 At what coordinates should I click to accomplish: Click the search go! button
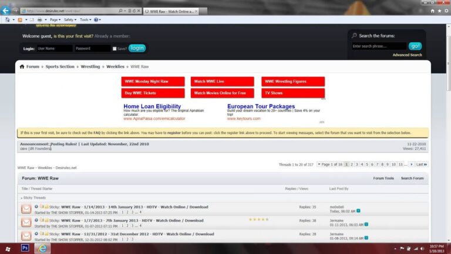[x=415, y=46]
